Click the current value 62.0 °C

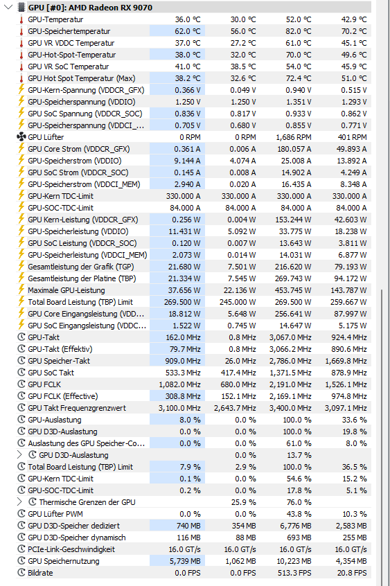point(187,31)
